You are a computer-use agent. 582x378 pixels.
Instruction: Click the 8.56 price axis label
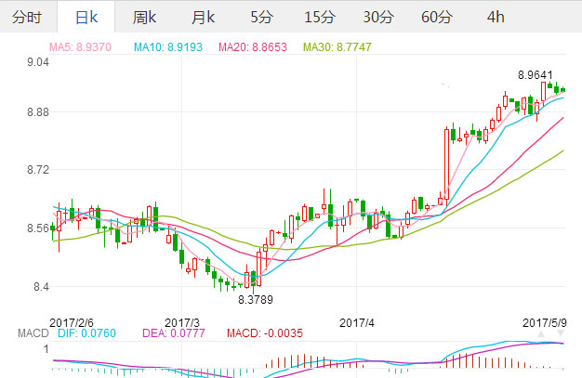[38, 228]
